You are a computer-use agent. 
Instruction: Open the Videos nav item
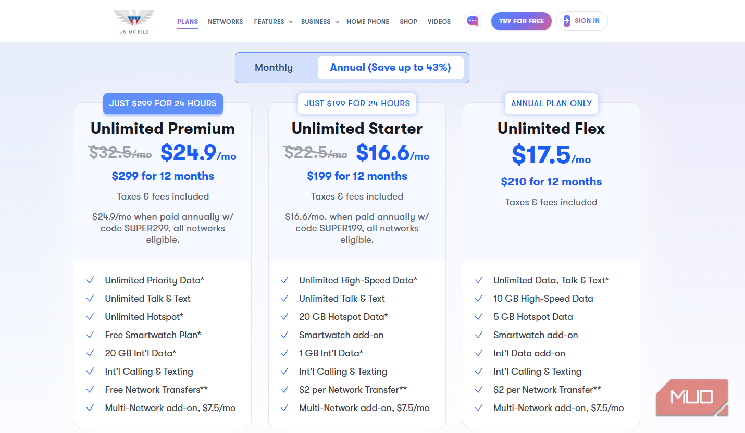(x=439, y=21)
